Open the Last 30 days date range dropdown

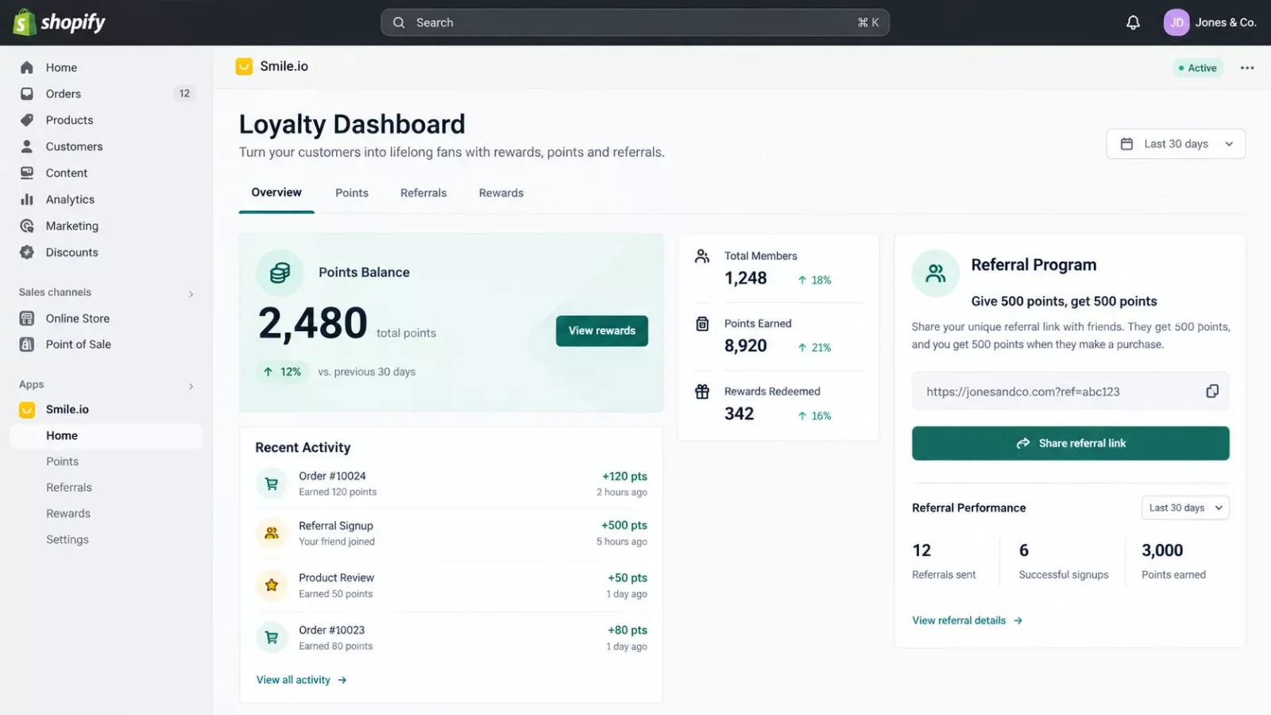click(x=1176, y=144)
